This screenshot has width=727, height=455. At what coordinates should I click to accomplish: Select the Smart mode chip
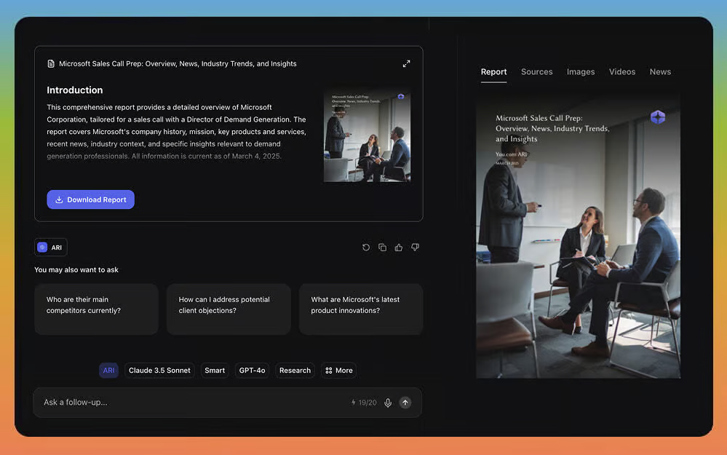coord(215,370)
